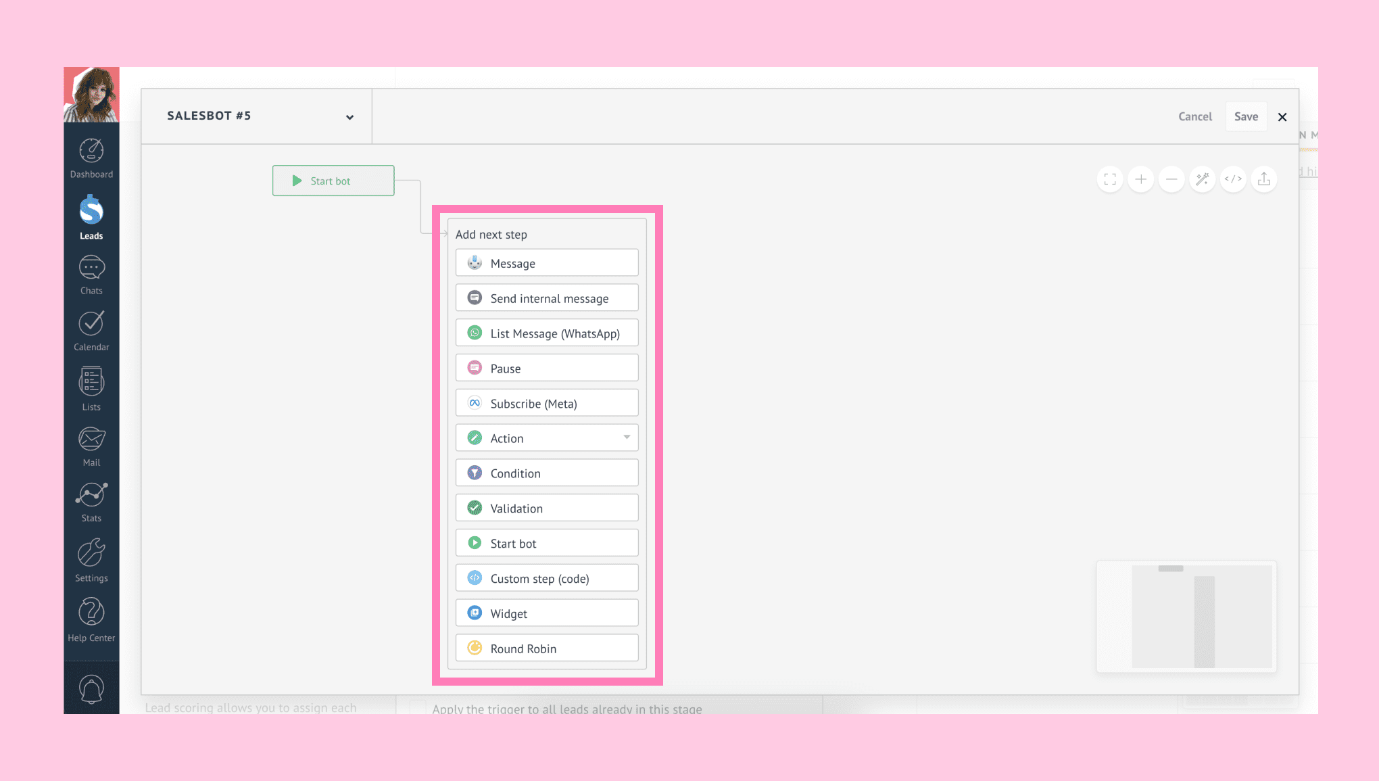Screen dimensions: 1379x781
Task: Go to Chats in sidebar
Action: coord(91,275)
